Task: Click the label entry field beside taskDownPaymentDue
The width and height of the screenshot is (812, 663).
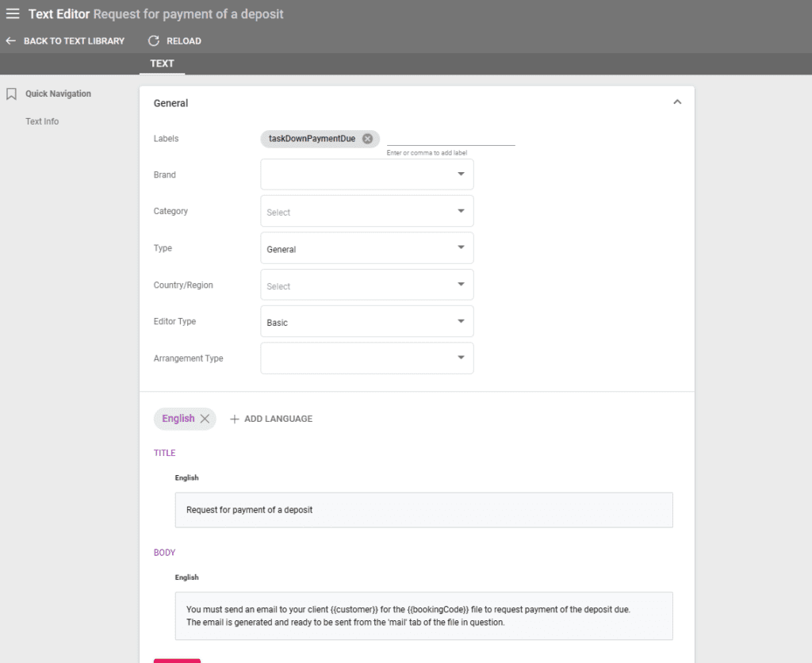Action: point(450,138)
